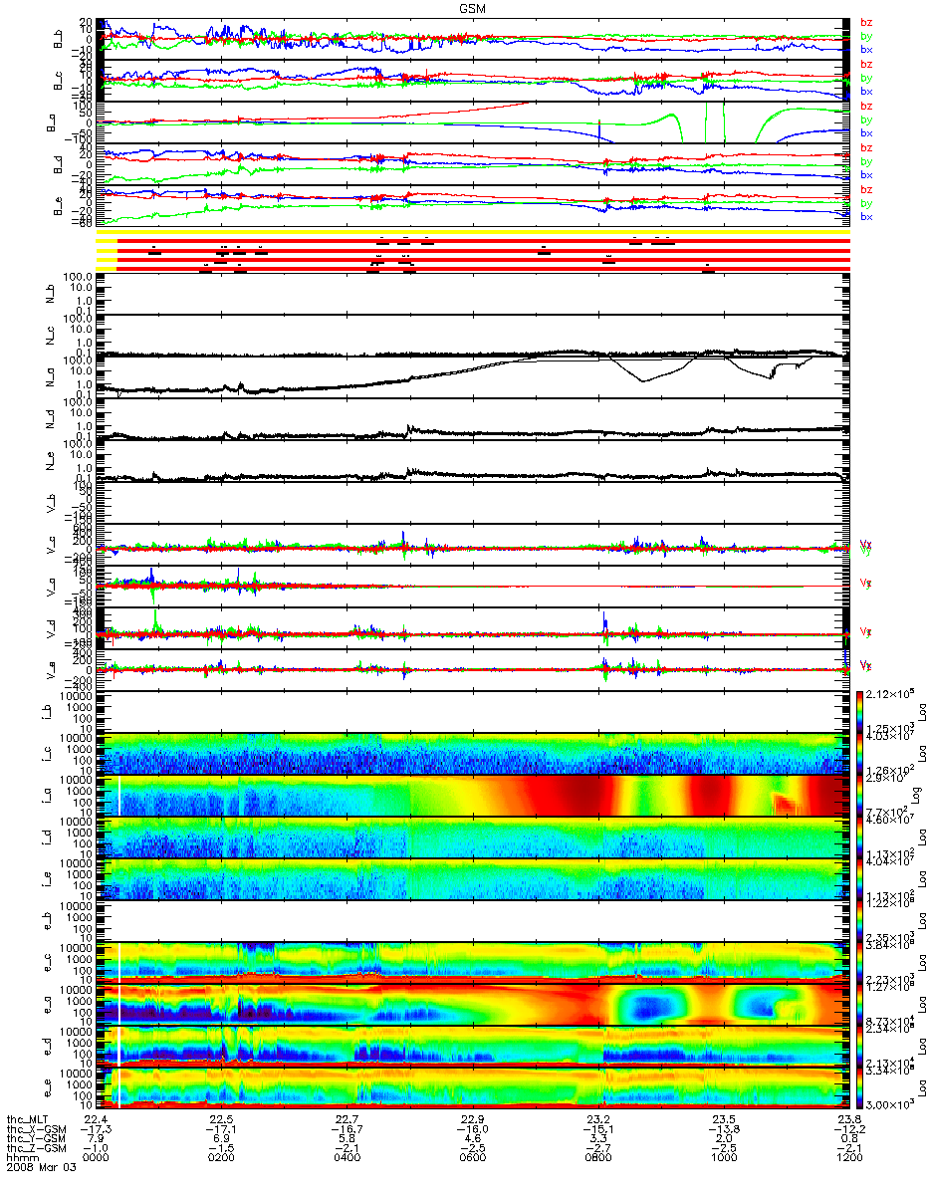Click inside the i_a ion spectrogram plot
Image resolution: width=926 pixels, height=1195 pixels.
(x=472, y=795)
